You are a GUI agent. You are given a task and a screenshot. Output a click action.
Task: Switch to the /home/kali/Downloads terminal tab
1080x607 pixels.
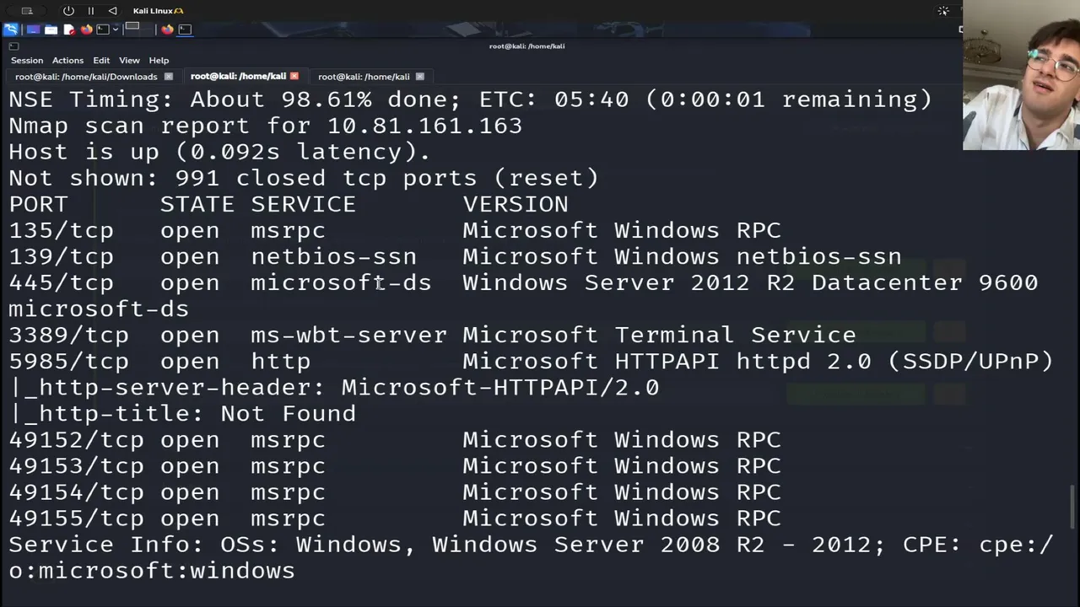86,77
